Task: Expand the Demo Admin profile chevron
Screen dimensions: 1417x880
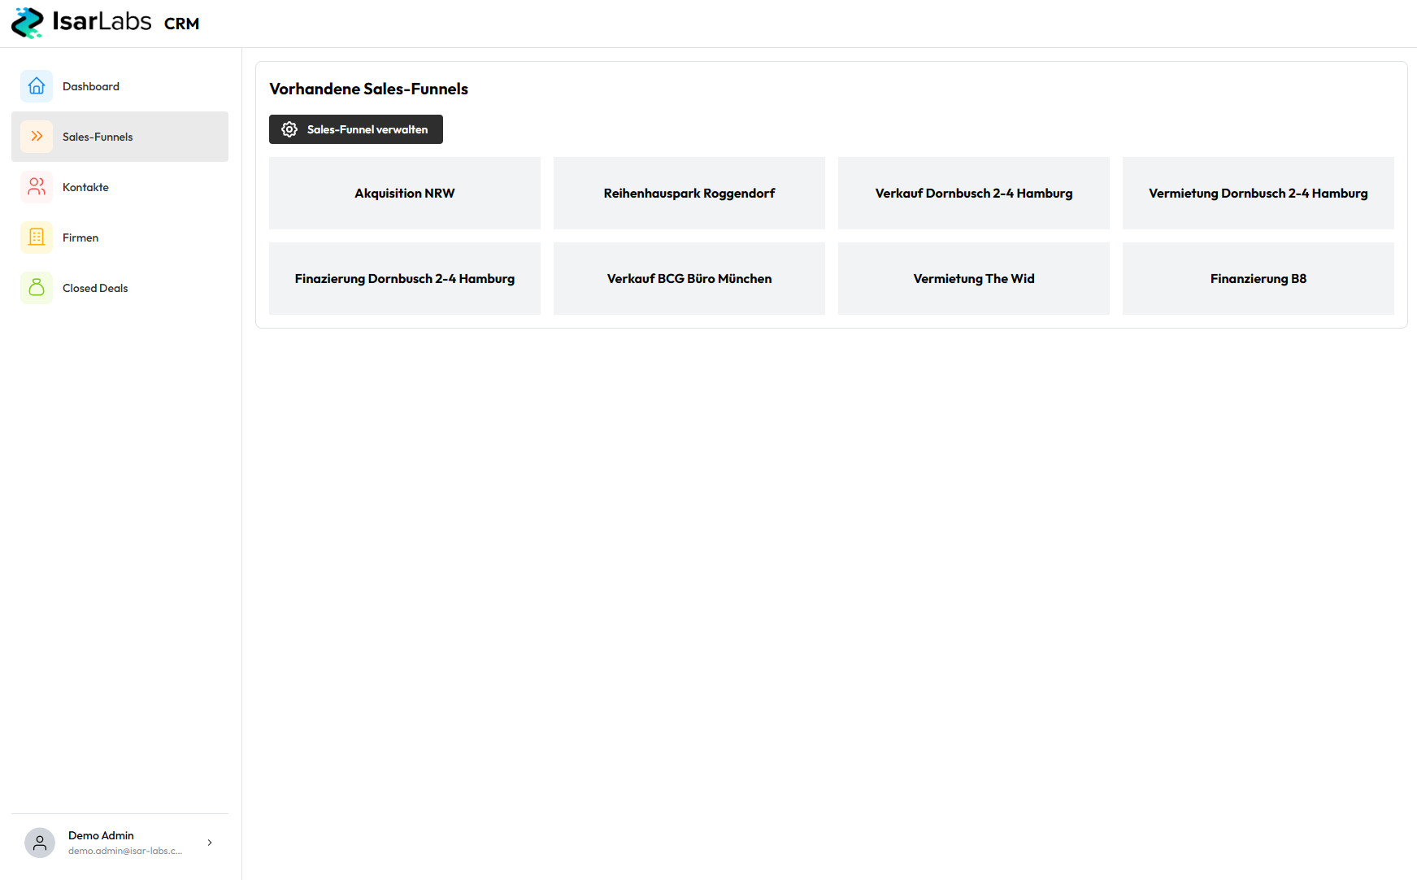Action: point(209,843)
